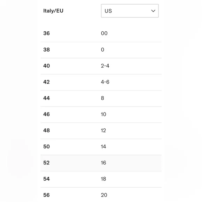Click the US size 2-4 value
The height and width of the screenshot is (202, 202).
(105, 66)
